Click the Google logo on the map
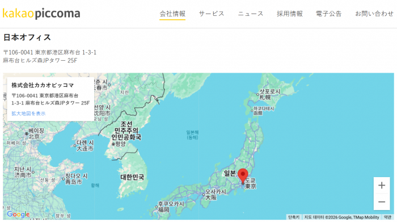 [x=18, y=215]
